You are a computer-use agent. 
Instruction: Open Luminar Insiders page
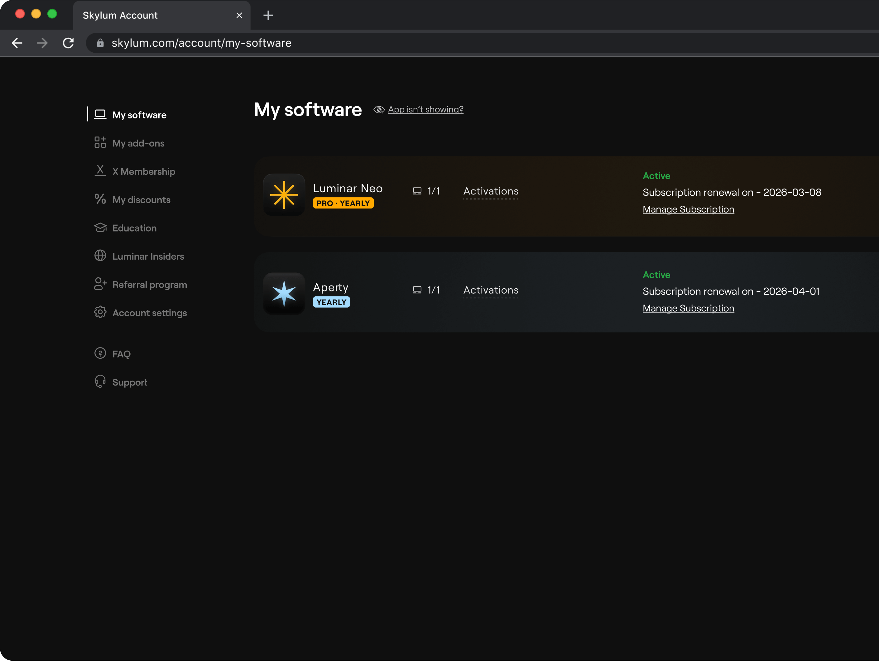point(148,256)
